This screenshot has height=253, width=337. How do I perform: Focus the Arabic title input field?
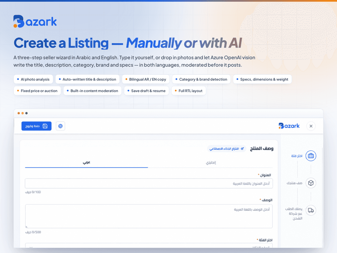(x=149, y=184)
